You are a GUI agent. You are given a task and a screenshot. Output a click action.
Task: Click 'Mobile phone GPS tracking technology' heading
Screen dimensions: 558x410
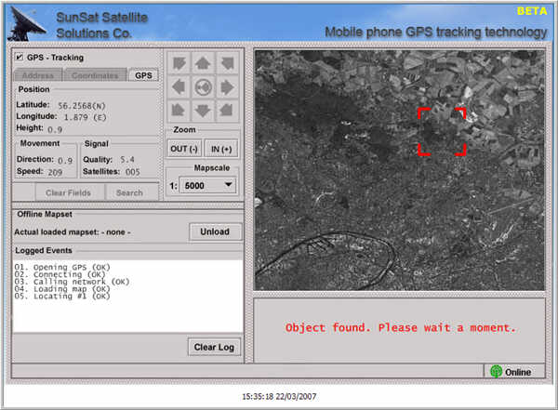436,33
